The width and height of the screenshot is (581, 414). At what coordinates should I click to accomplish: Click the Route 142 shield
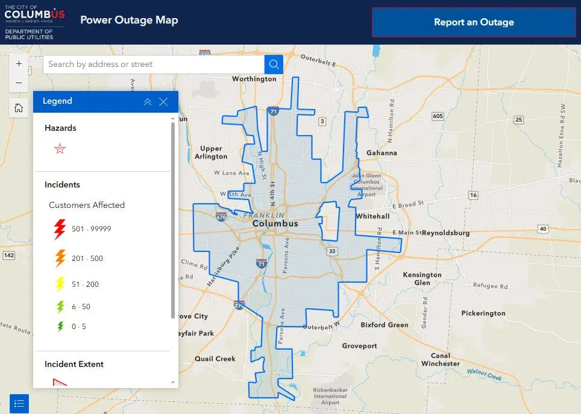9,256
